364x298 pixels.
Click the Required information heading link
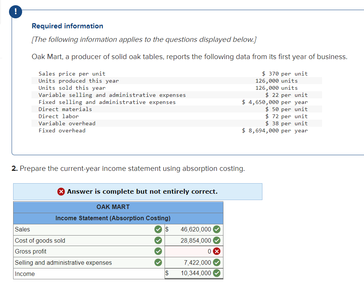(67, 26)
